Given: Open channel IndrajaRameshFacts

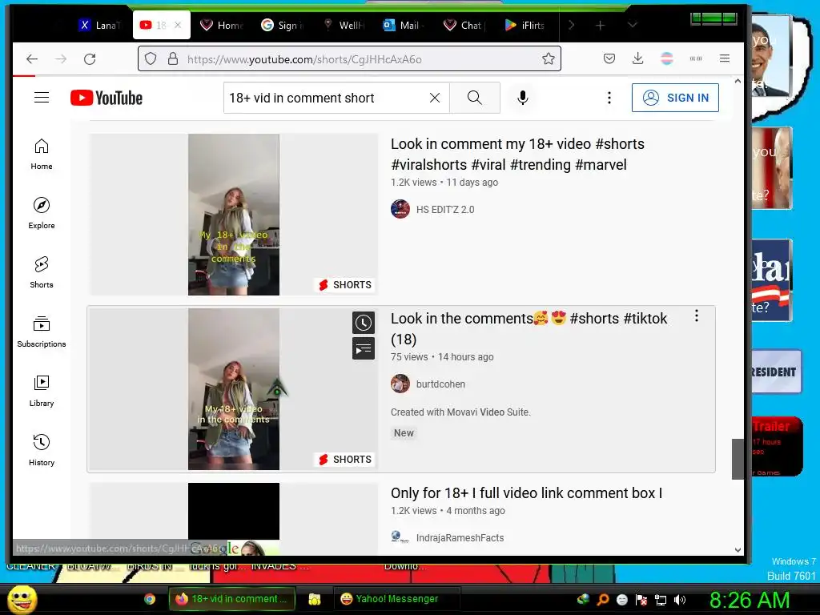Looking at the screenshot, I should pos(460,537).
